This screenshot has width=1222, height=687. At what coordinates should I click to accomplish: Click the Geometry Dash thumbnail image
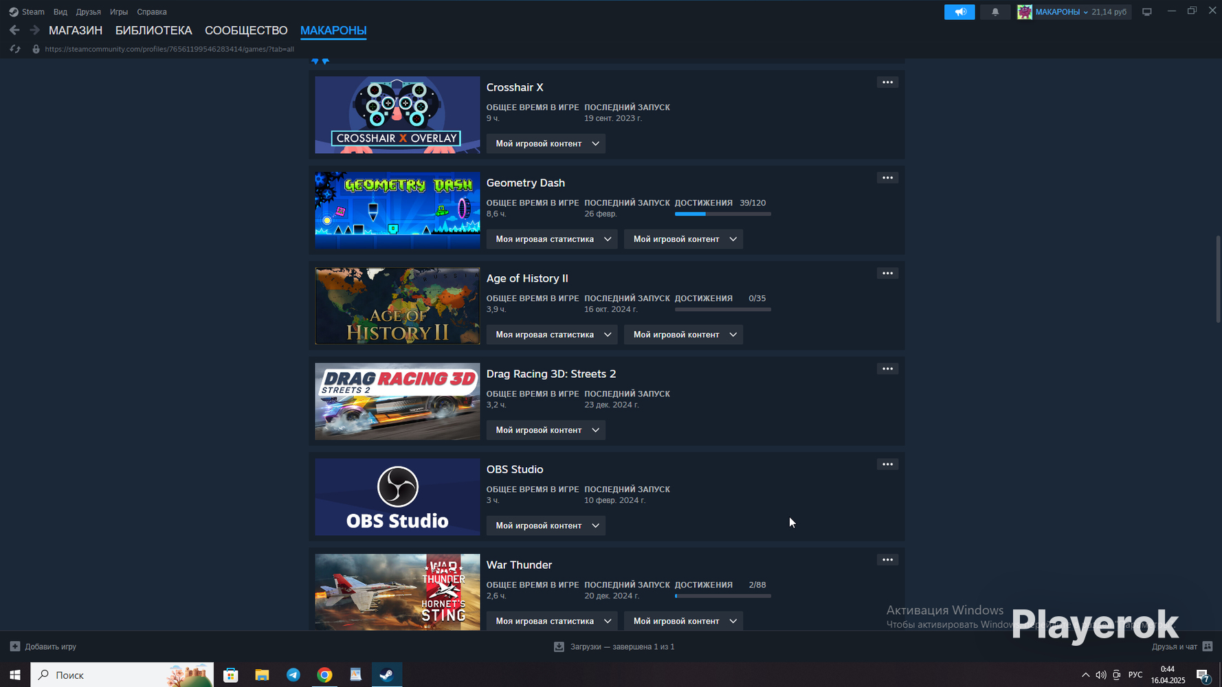[397, 210]
